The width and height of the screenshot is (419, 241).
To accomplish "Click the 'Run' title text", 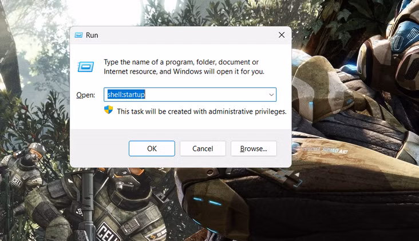I will coord(92,35).
